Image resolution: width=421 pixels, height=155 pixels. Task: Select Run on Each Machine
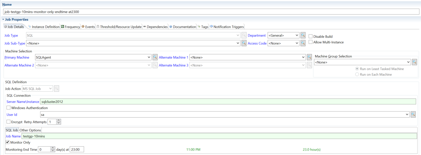(357, 74)
